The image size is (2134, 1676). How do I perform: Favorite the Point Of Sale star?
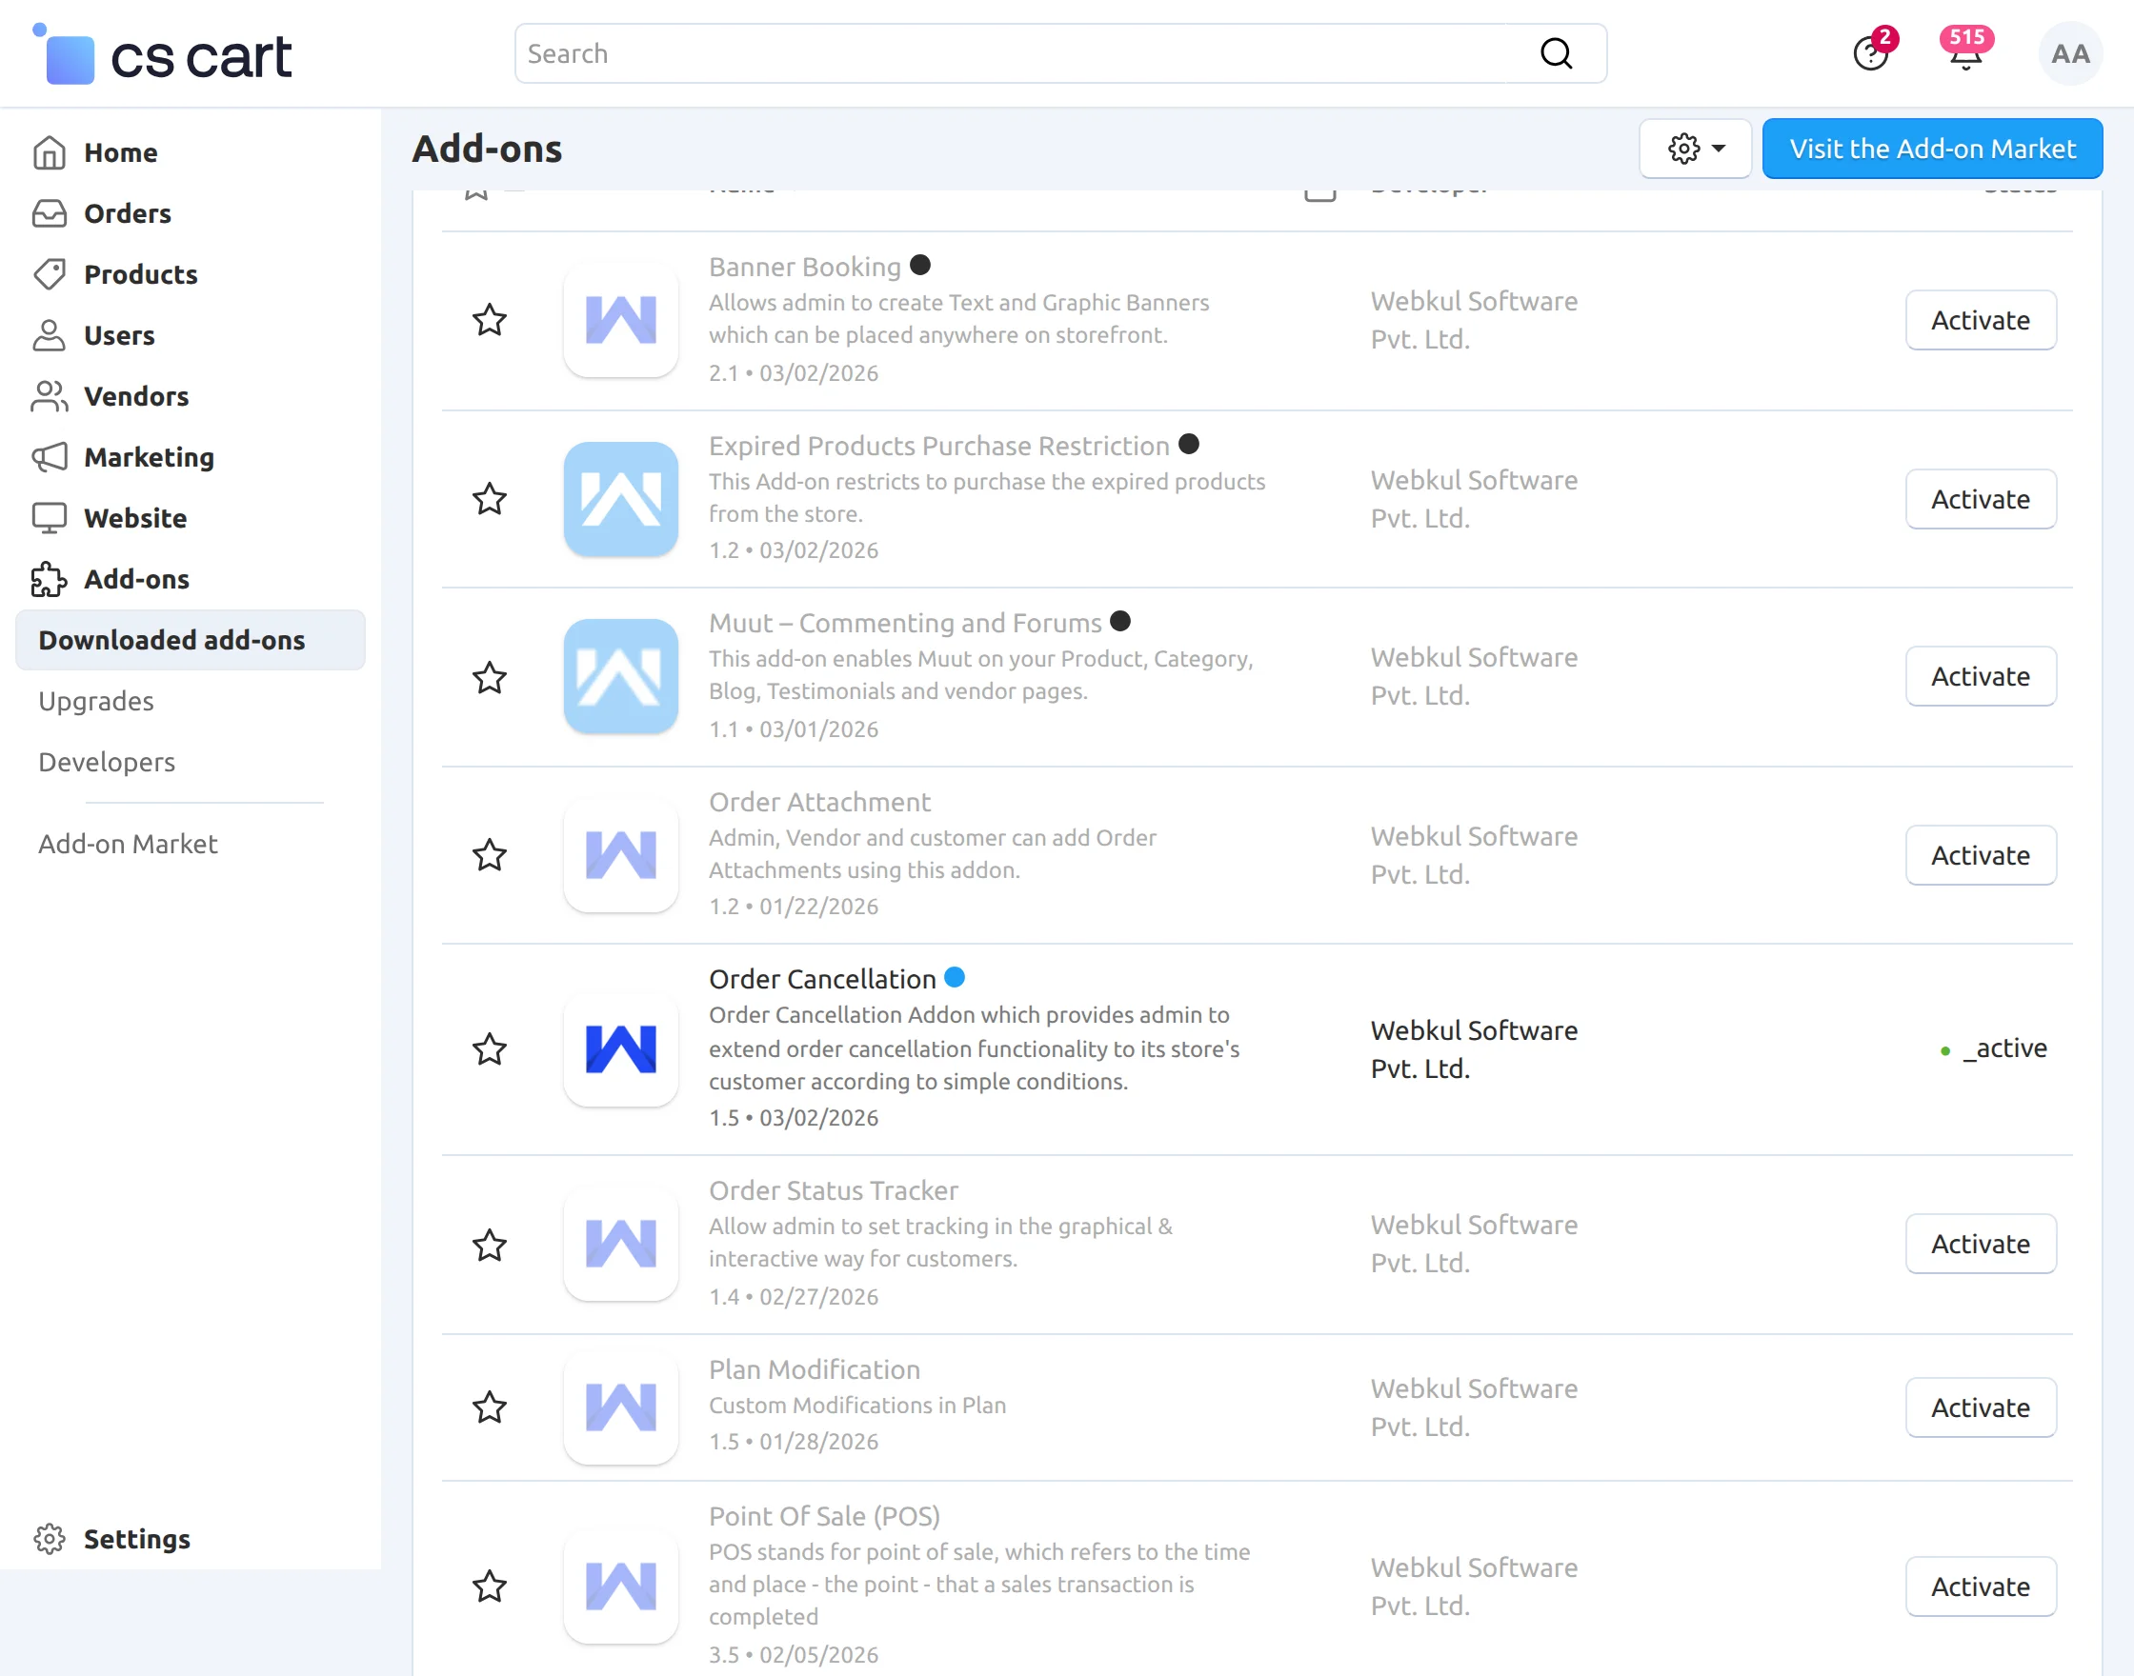click(x=490, y=1586)
